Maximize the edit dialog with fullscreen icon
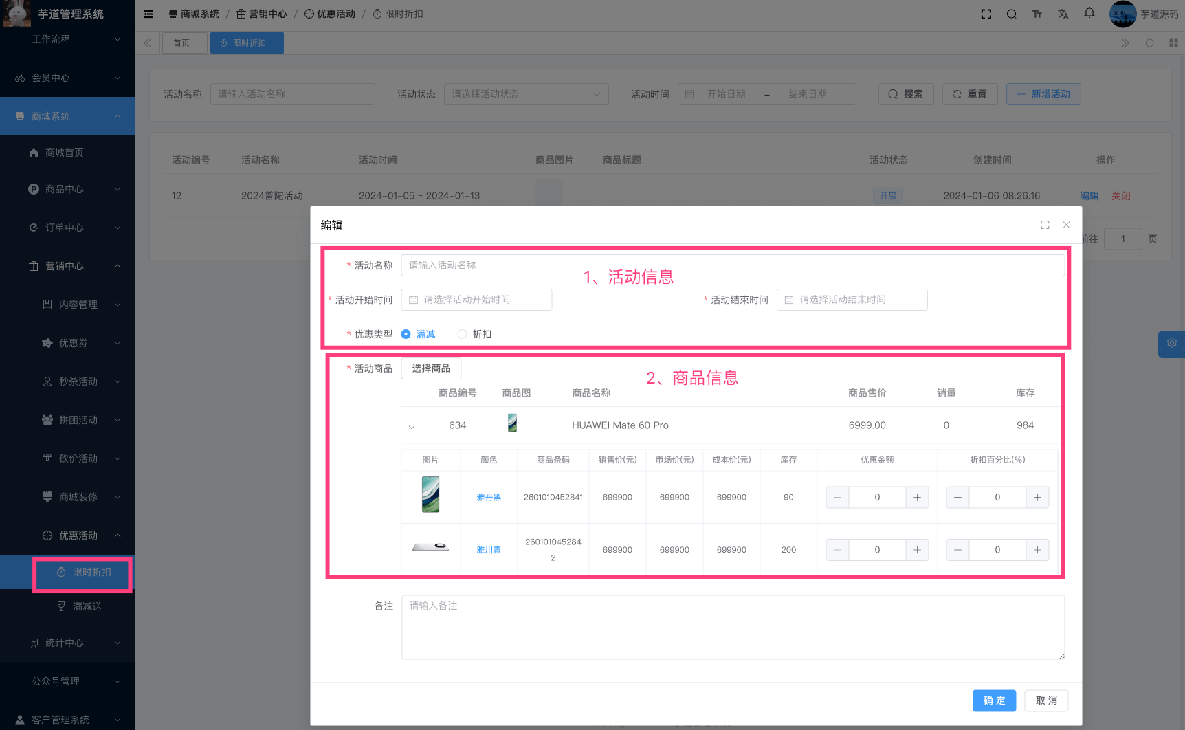1185x730 pixels. point(1045,225)
